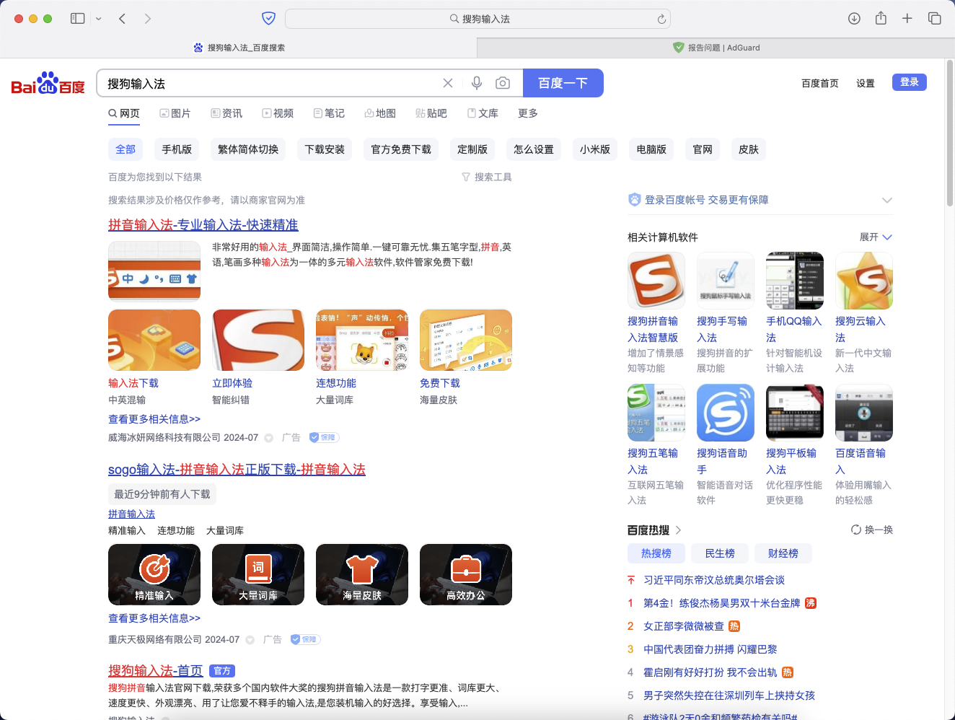The height and width of the screenshot is (720, 955).
Task: Click the Baidu logo
Action: tap(48, 83)
